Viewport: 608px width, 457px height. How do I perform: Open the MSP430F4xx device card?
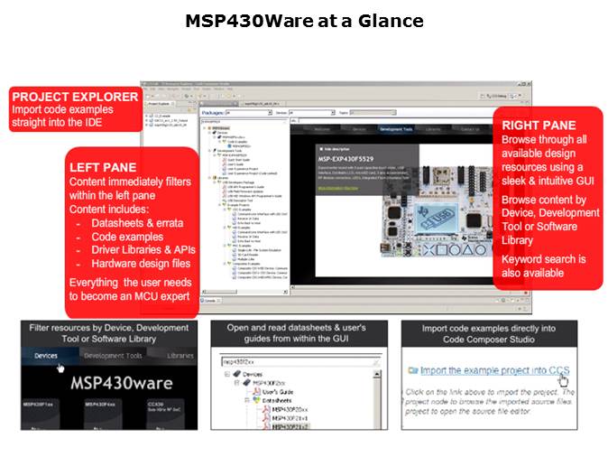pyautogui.click(x=103, y=414)
